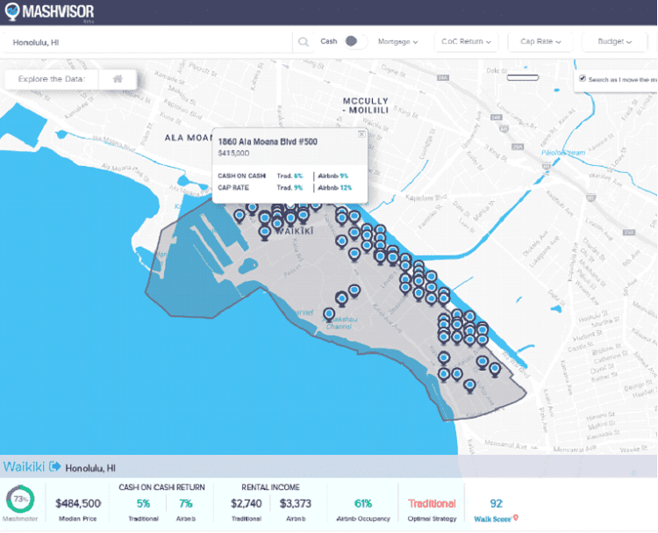658x533 pixels.
Task: Expand the Budget filter dropdown
Action: [x=614, y=41]
